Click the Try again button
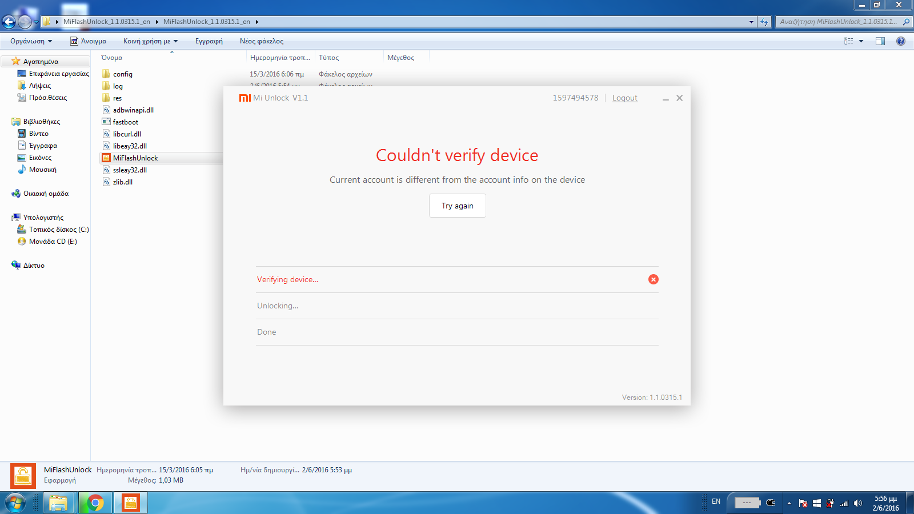Image resolution: width=914 pixels, height=514 pixels. pyautogui.click(x=457, y=206)
